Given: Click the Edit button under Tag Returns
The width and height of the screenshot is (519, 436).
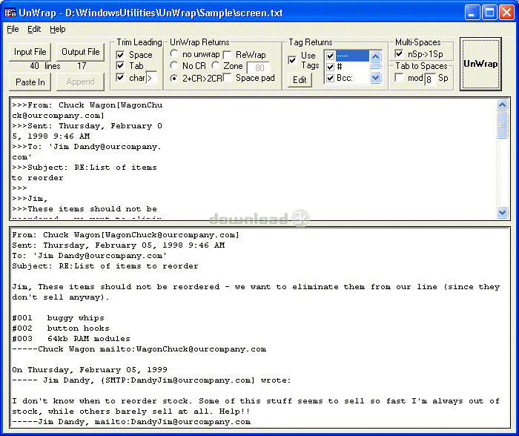Looking at the screenshot, I should coord(300,80).
